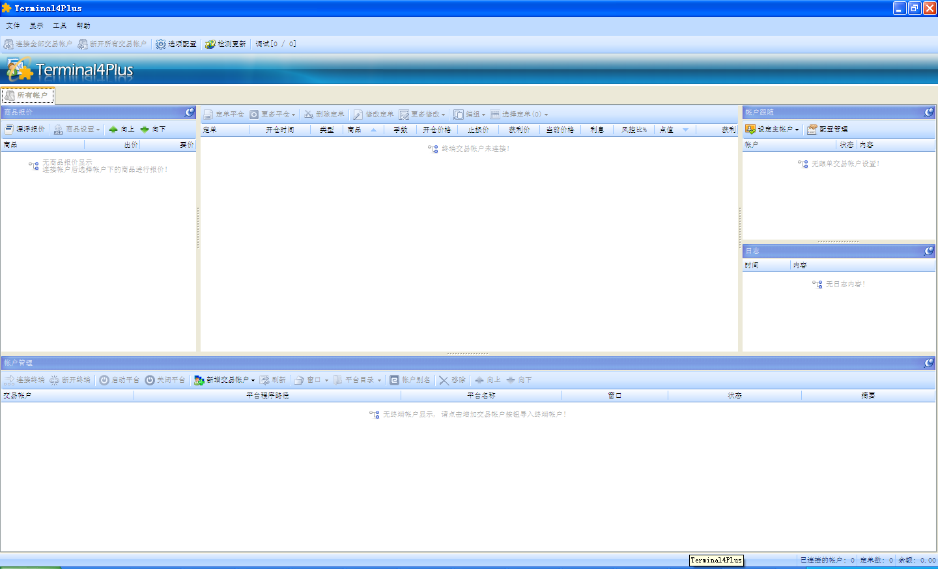Click the 断开所有交易帐户 toolbar button

coord(113,44)
